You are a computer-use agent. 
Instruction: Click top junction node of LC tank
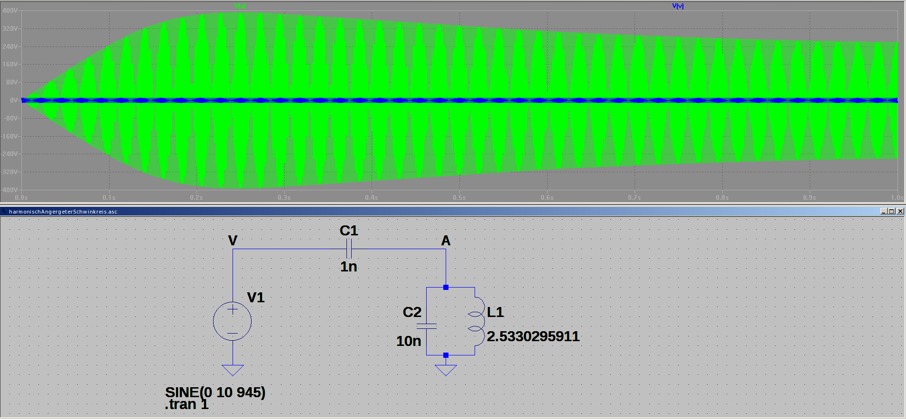[446, 287]
